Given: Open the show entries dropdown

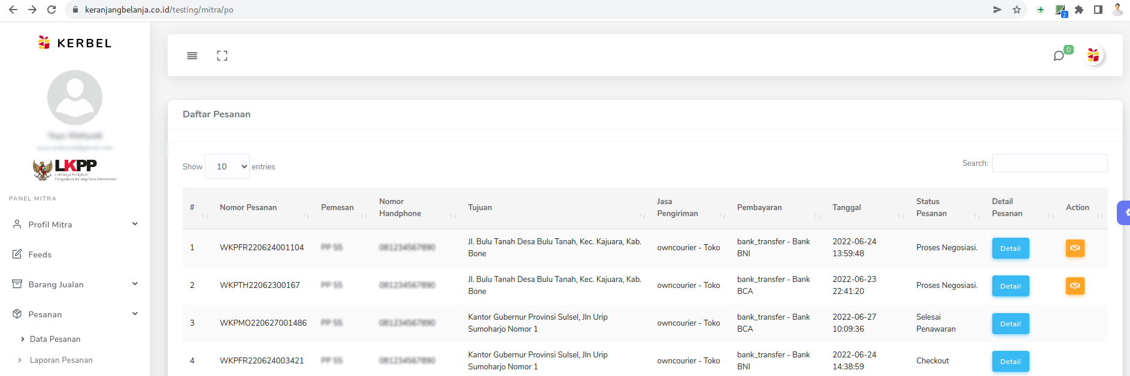Looking at the screenshot, I should [x=227, y=166].
